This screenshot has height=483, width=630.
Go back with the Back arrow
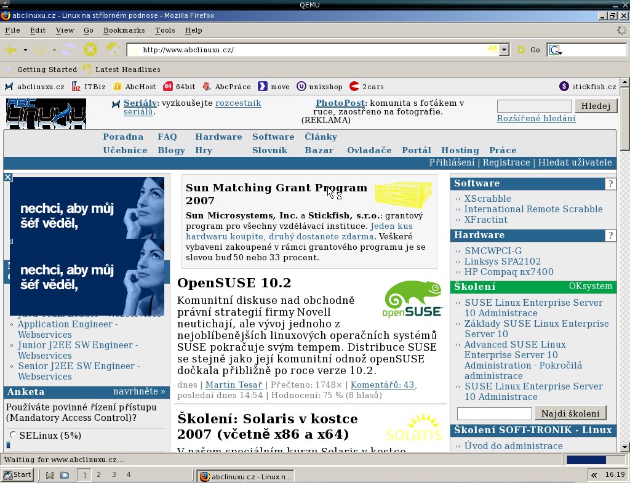pos(11,50)
